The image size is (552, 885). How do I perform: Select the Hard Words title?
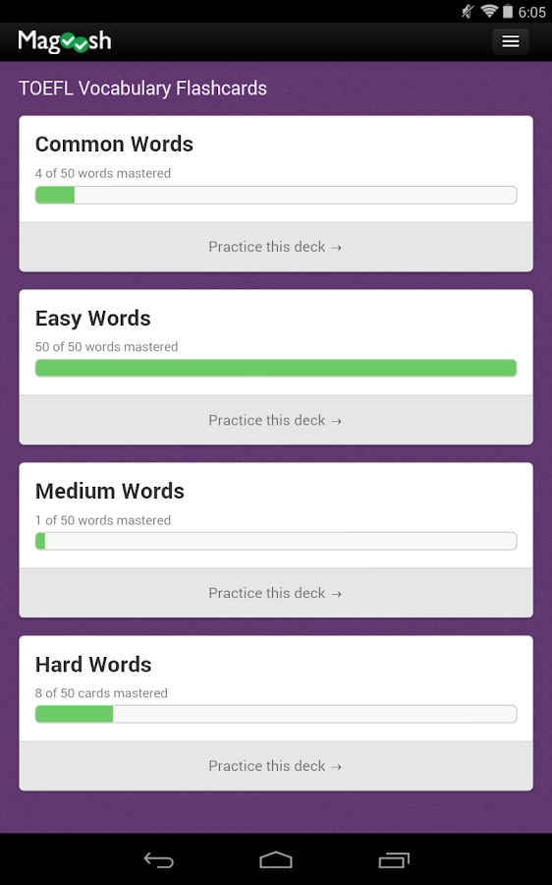(x=93, y=665)
